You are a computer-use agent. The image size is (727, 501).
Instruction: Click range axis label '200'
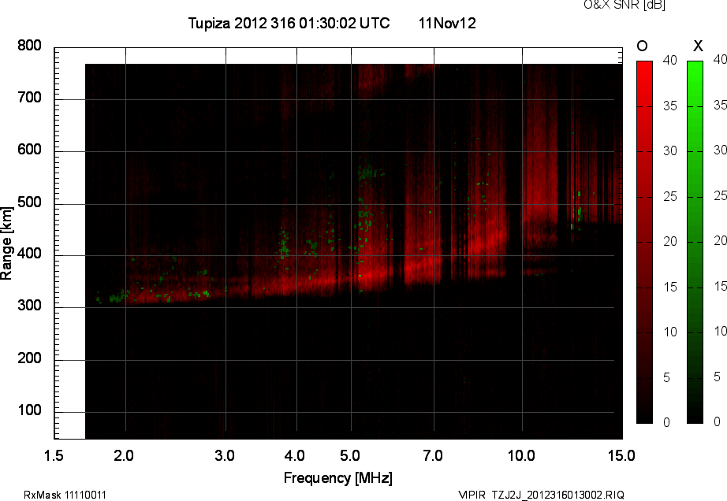(x=29, y=358)
